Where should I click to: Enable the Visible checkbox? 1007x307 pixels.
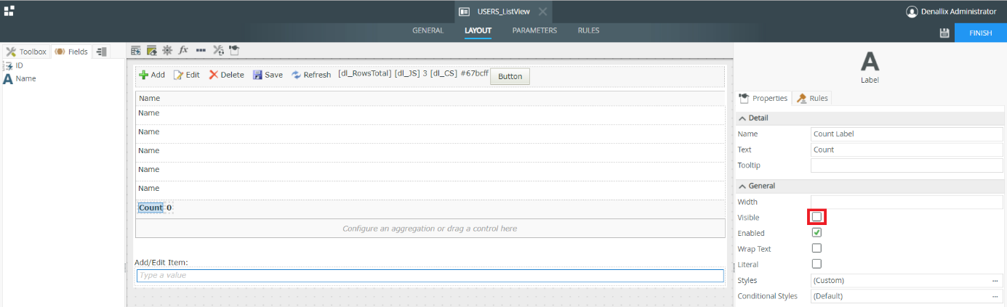[817, 217]
